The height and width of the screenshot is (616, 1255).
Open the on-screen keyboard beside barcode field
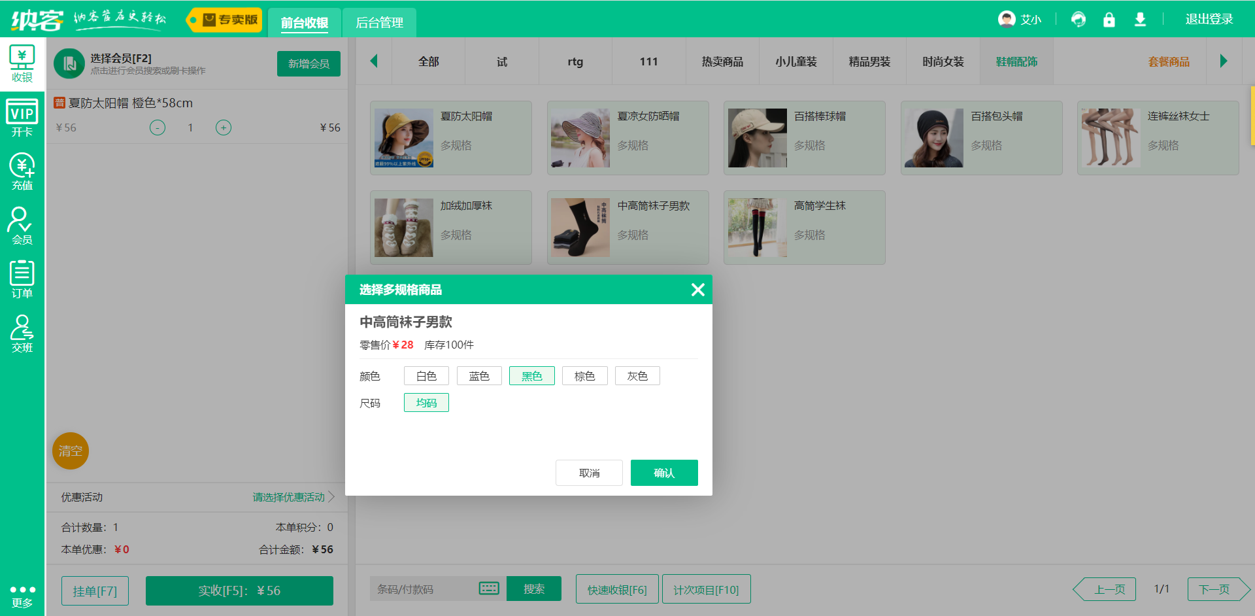tap(489, 588)
